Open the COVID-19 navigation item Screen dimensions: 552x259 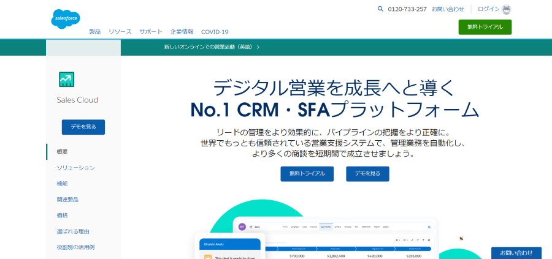pos(215,32)
